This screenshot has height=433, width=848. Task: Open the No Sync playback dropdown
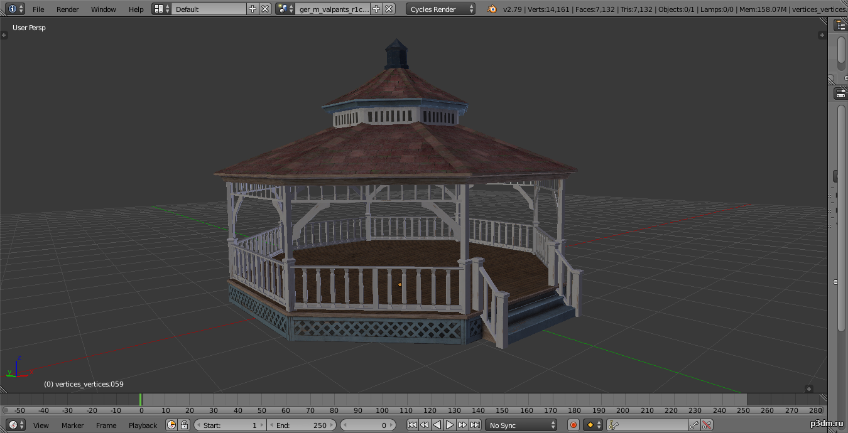pos(521,425)
